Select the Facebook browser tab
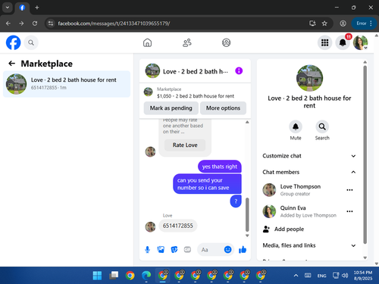Viewport: 379px width, 284px height. [22, 8]
